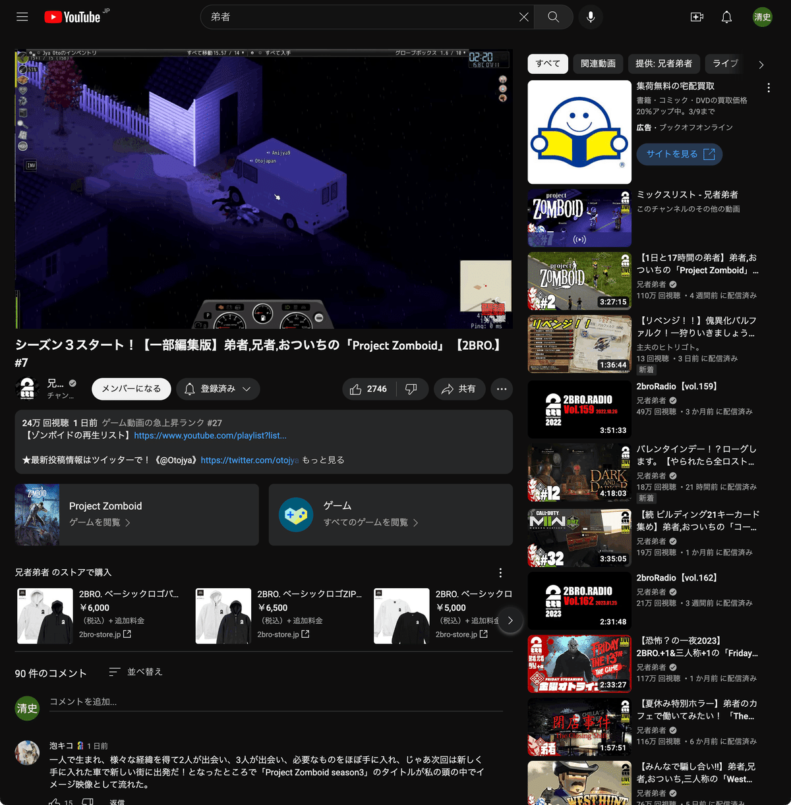
Task: Show next store products with the arrow
Action: (x=510, y=620)
